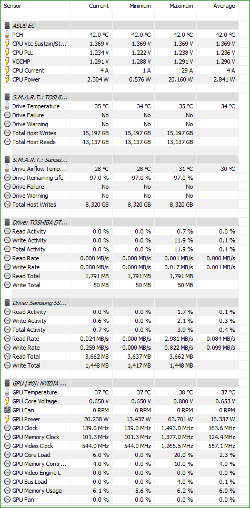Click the CPU PLL voltage icon
The height and width of the screenshot is (508, 250).
(7, 53)
